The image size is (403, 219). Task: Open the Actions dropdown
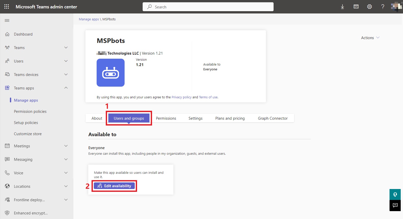click(x=370, y=38)
